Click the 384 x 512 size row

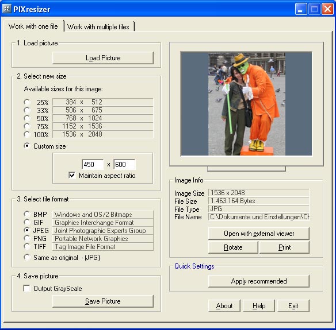[x=103, y=102]
